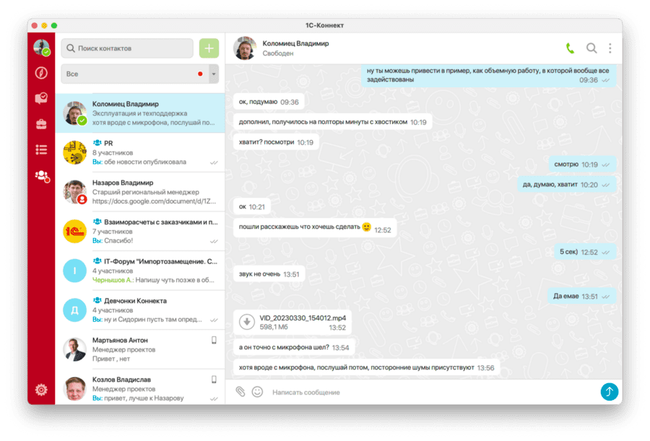This screenshot has height=441, width=650.
Task: Click message 'звук не очень'
Action: tap(269, 274)
